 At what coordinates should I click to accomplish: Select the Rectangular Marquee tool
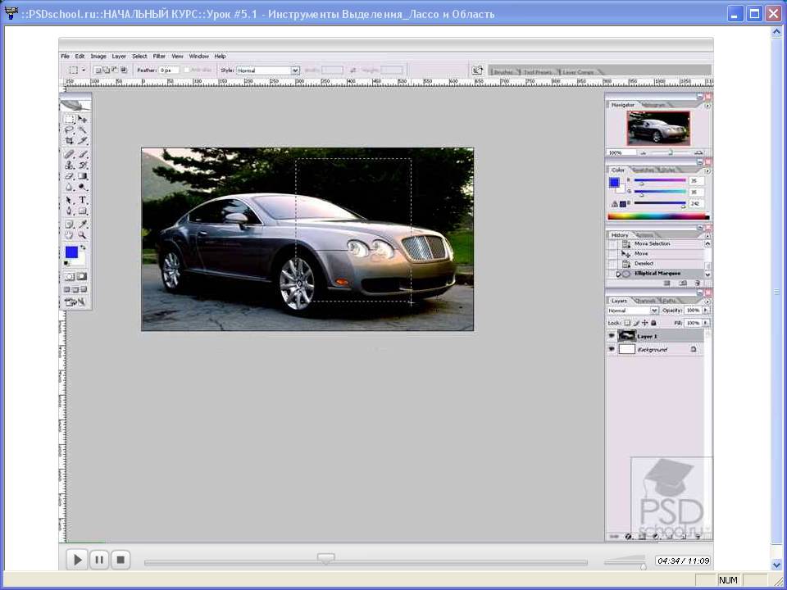(70, 120)
